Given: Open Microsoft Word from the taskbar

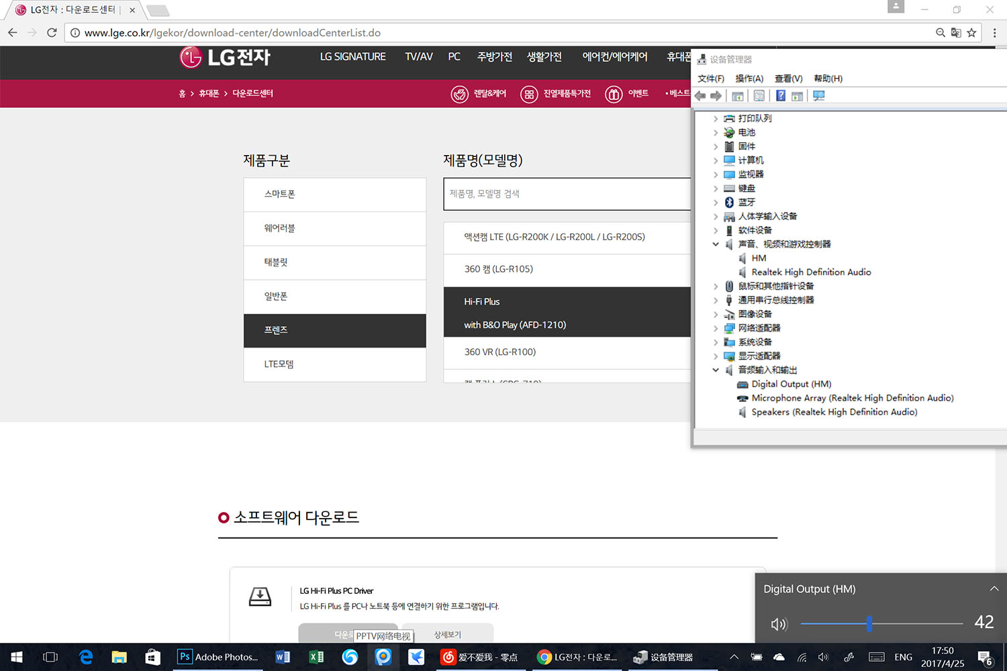Looking at the screenshot, I should (283, 657).
